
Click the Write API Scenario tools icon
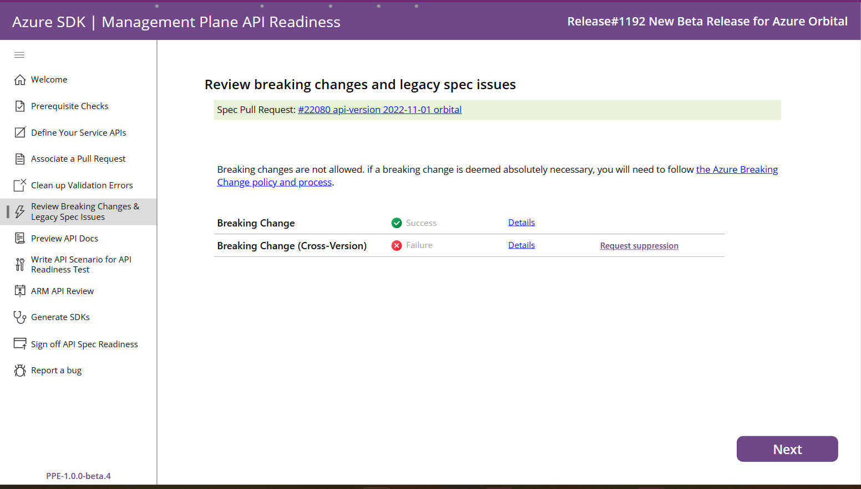click(x=20, y=264)
